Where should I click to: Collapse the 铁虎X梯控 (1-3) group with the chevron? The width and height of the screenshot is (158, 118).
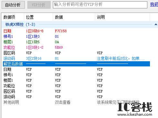[x=156, y=25]
